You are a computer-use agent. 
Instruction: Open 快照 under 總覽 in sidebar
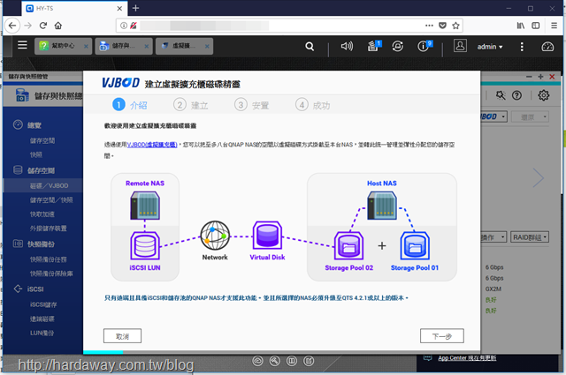click(36, 154)
